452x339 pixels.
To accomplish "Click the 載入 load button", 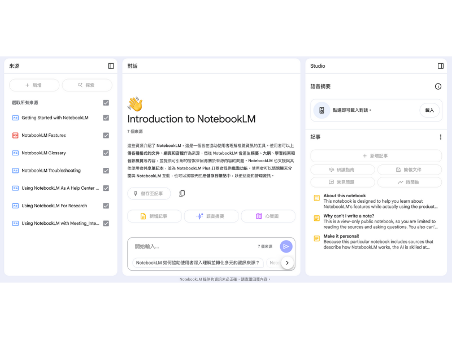I will pyautogui.click(x=429, y=110).
